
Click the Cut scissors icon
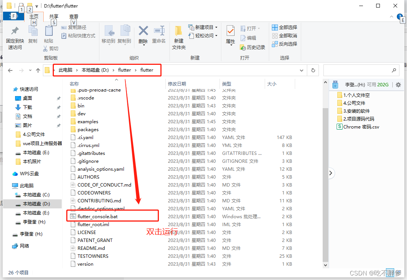pyautogui.click(x=46, y=48)
